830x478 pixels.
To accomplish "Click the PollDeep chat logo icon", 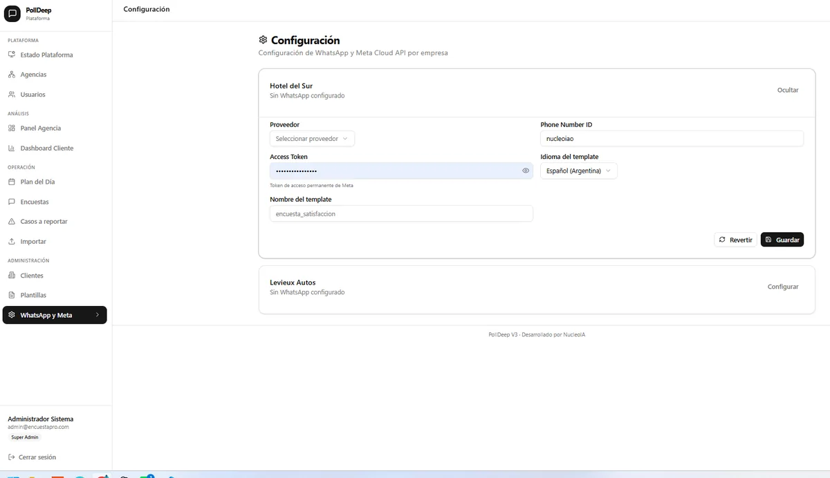I will tap(12, 14).
